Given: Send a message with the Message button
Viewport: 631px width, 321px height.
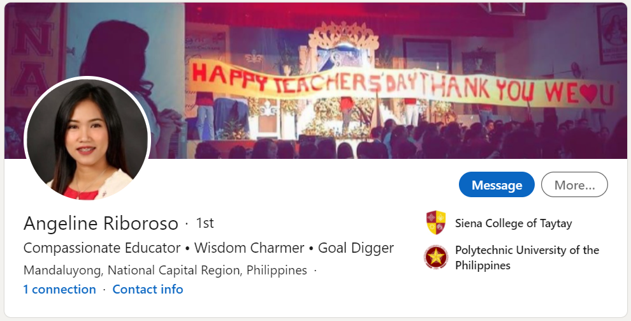Looking at the screenshot, I should [497, 184].
